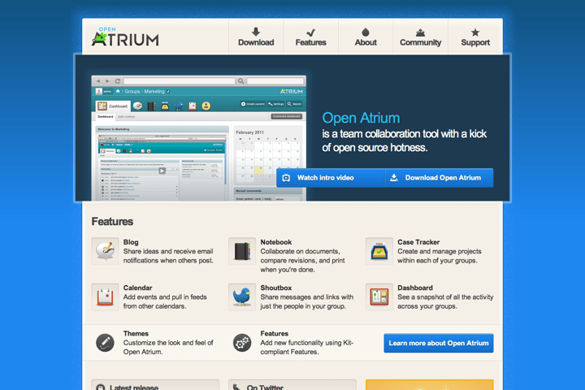Click the Notebook heading
The height and width of the screenshot is (390, 585).
276,242
